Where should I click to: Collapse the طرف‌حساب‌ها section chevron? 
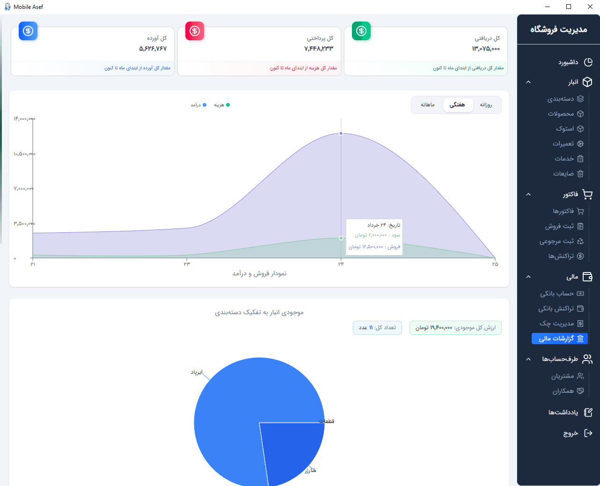click(528, 359)
